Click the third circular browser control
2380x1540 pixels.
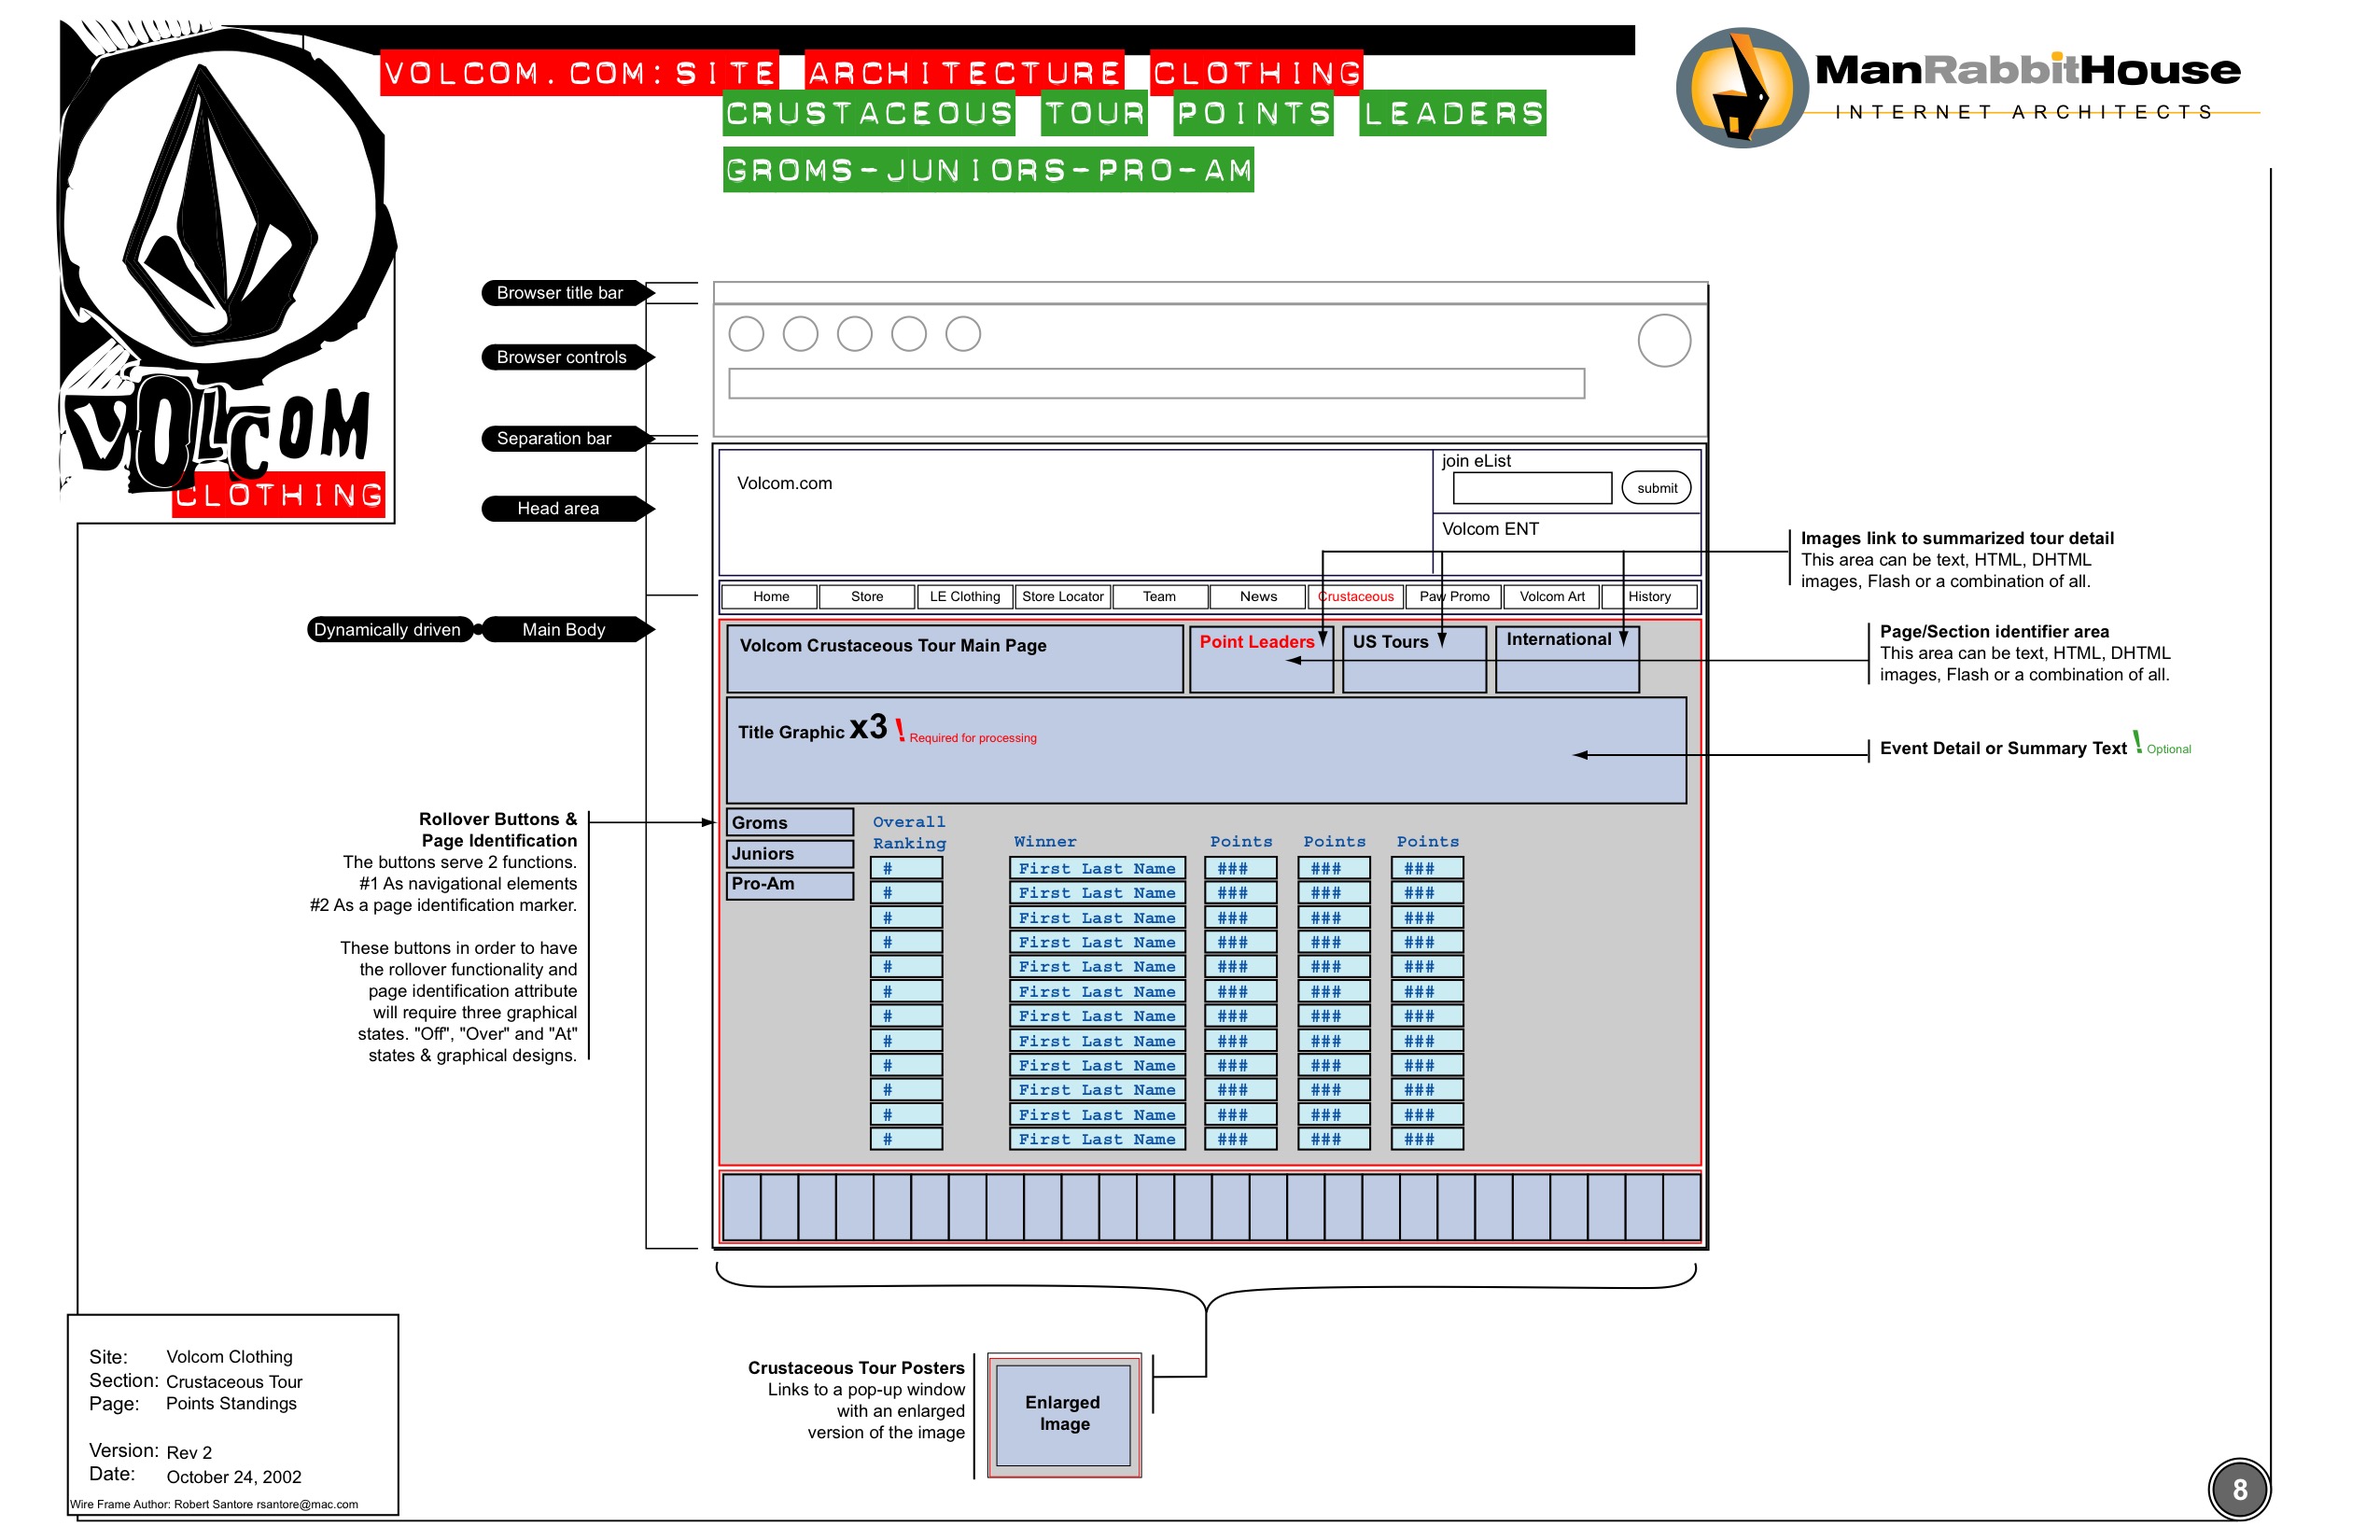pyautogui.click(x=854, y=334)
